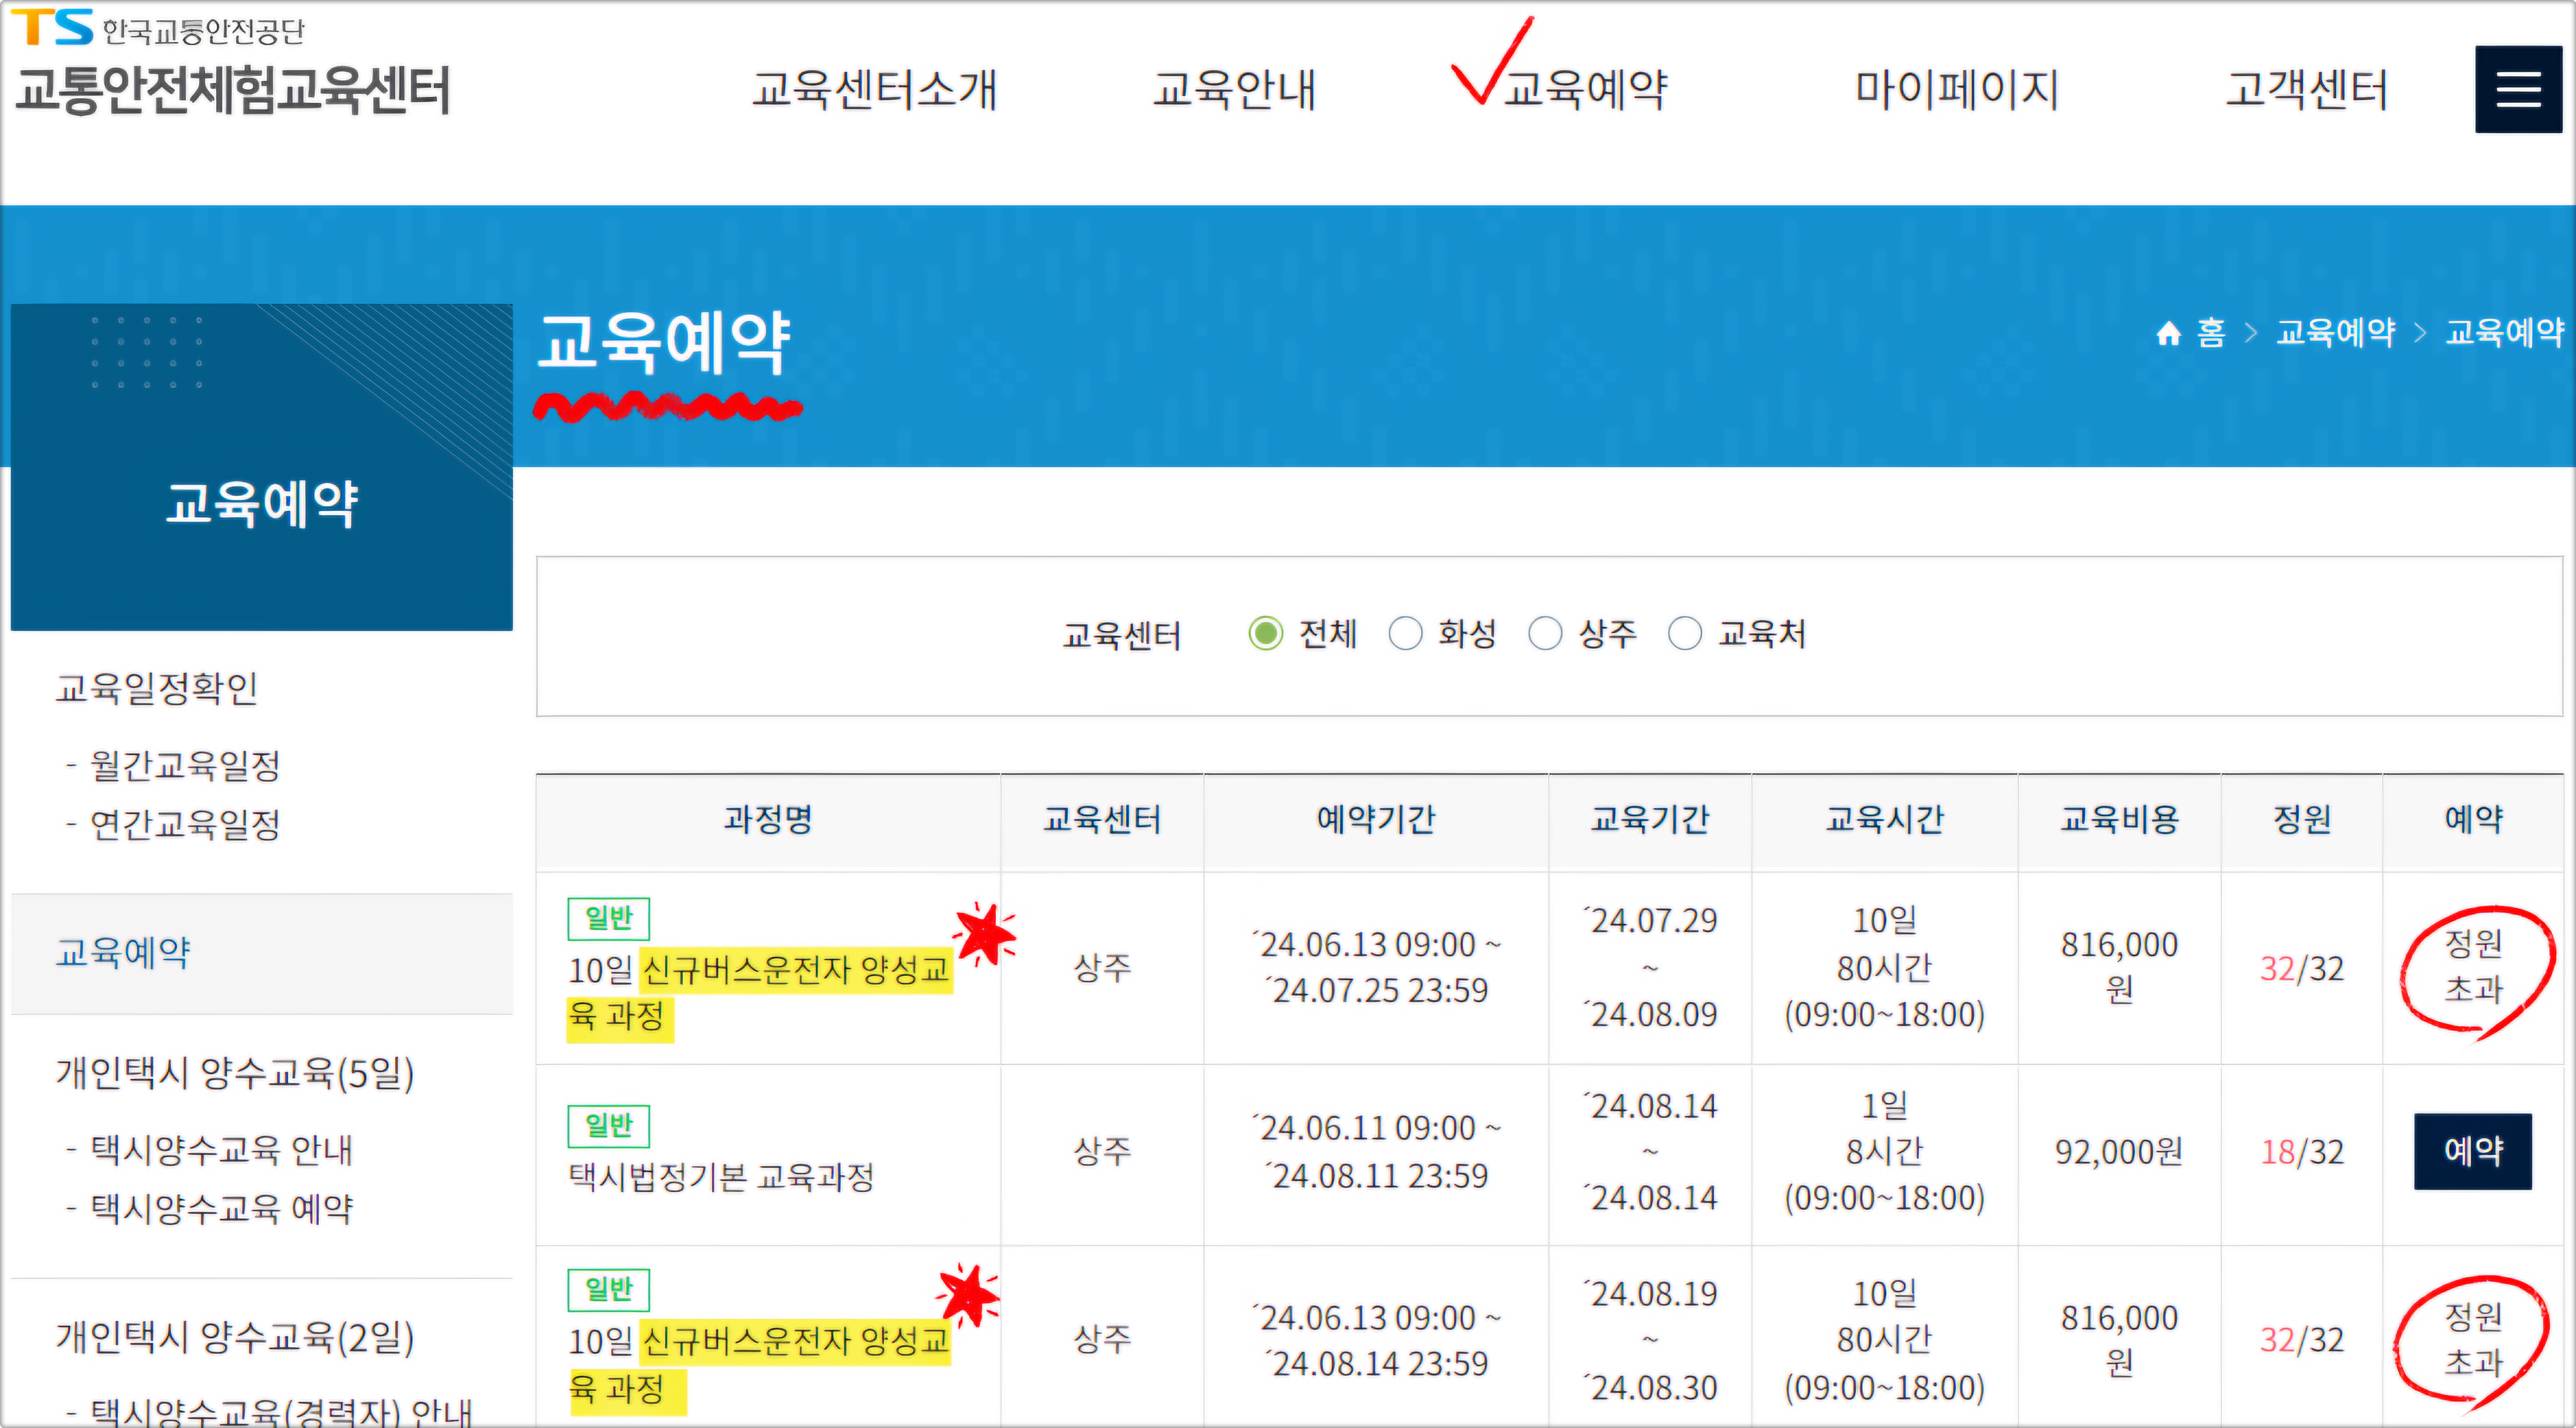2576x1428 pixels.
Task: Open the 교육센터소개 top menu
Action: (875, 89)
